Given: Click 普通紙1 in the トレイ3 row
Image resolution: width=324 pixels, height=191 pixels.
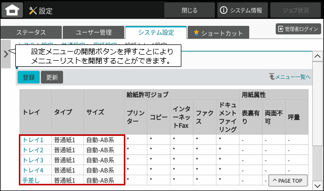Looking at the screenshot, I should click(x=65, y=160).
